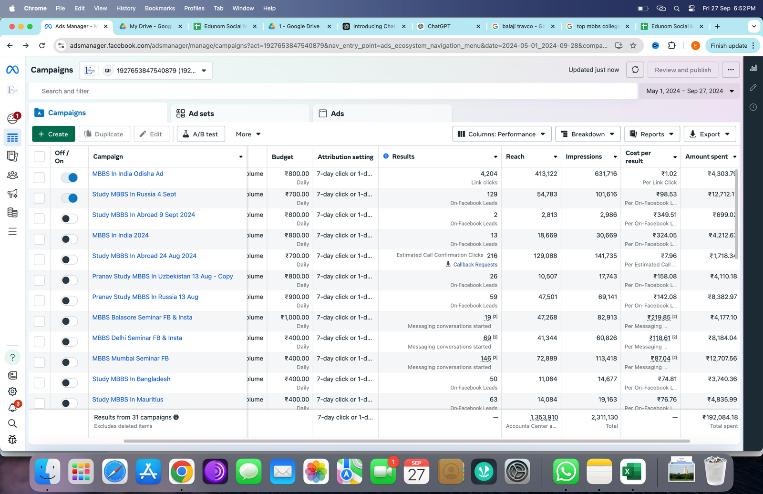The width and height of the screenshot is (763, 494).
Task: Open the Settings gear in left sidebar
Action: pos(12,391)
